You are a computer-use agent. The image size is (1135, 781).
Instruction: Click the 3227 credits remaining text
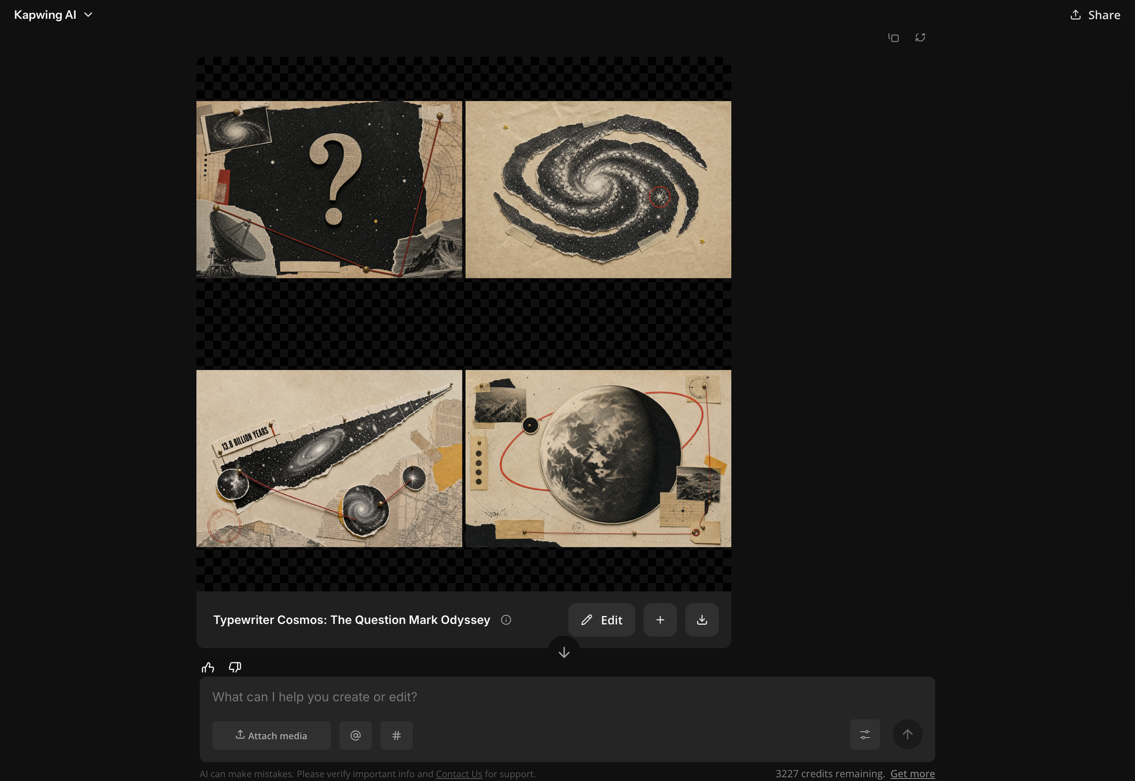tap(830, 774)
